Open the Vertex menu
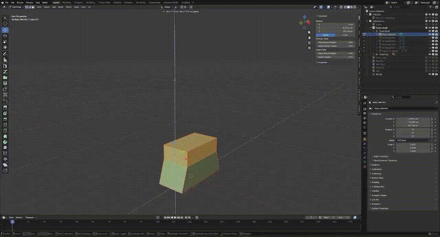 click(69, 7)
